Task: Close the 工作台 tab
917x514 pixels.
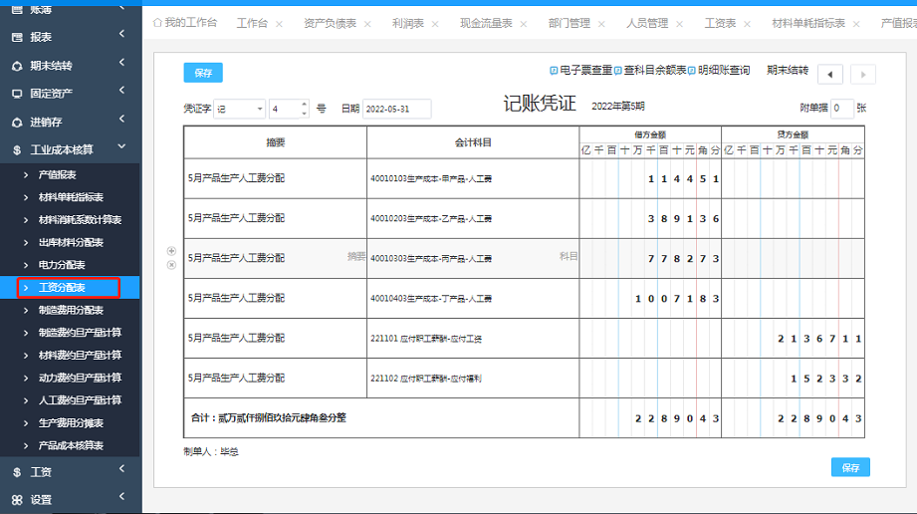Action: coord(279,24)
